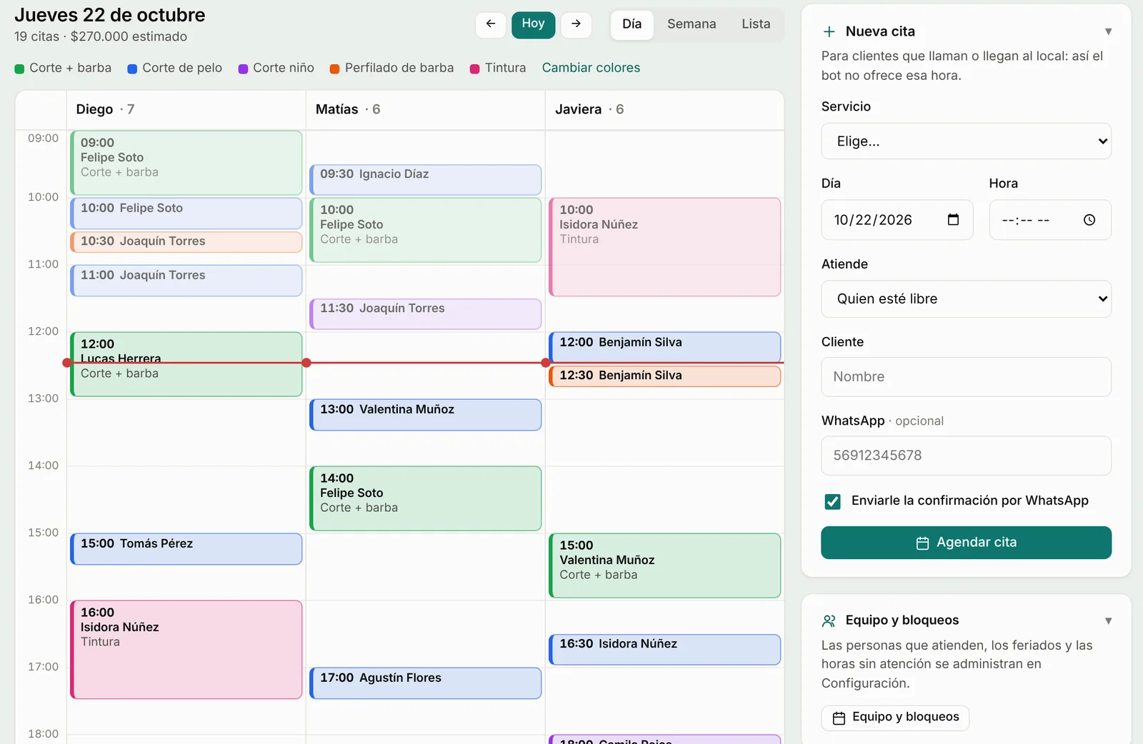Open Matías's 13:00 Valentina Muñoz appointment
The height and width of the screenshot is (744, 1143).
pos(425,415)
